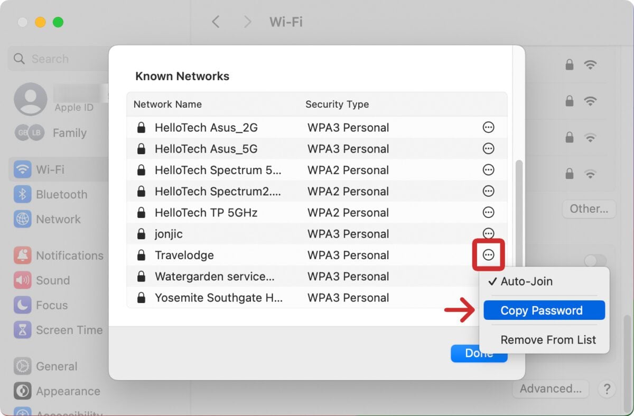Choose Remove From List in the menu
Image resolution: width=634 pixels, height=416 pixels.
[548, 339]
